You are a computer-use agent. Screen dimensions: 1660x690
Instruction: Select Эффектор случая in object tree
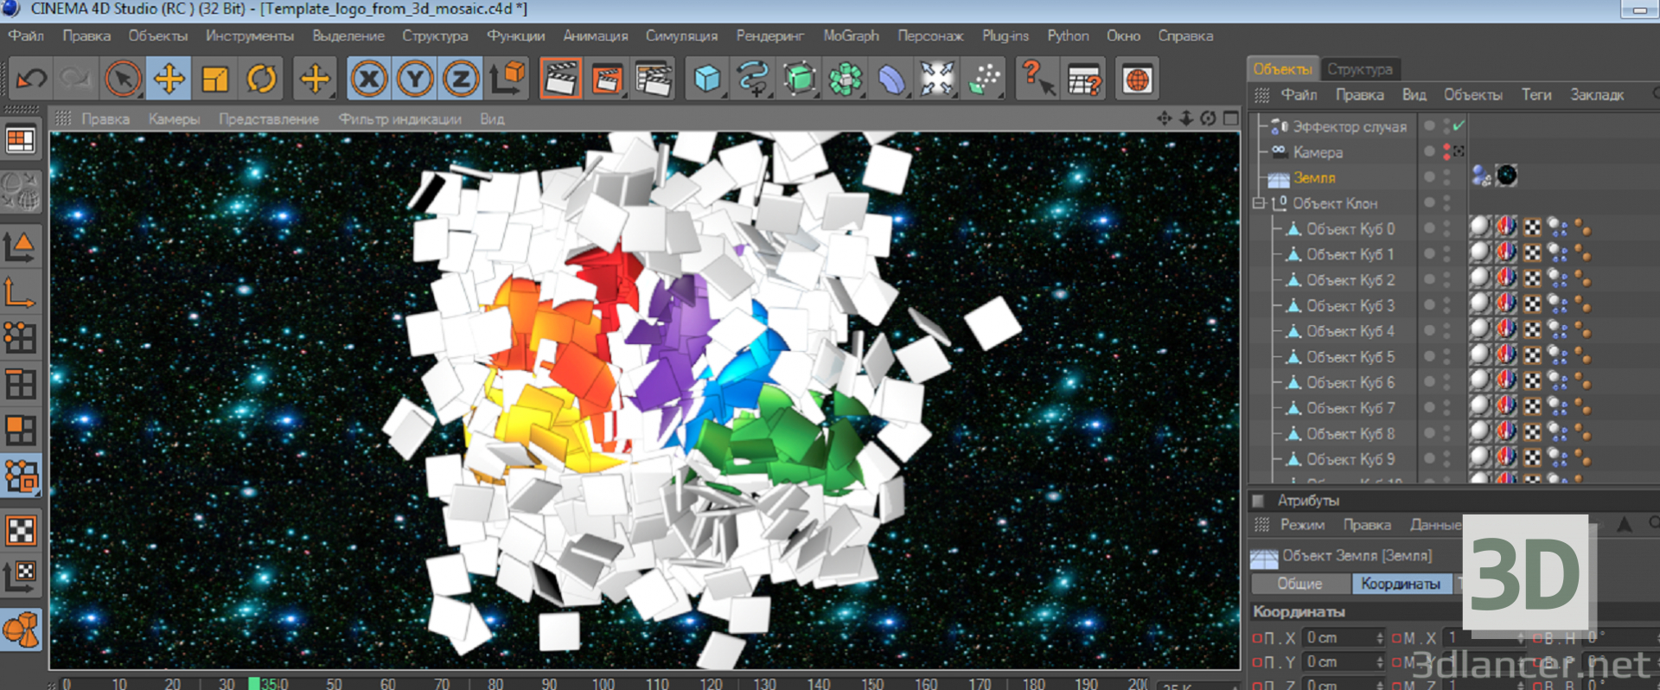pos(1350,127)
